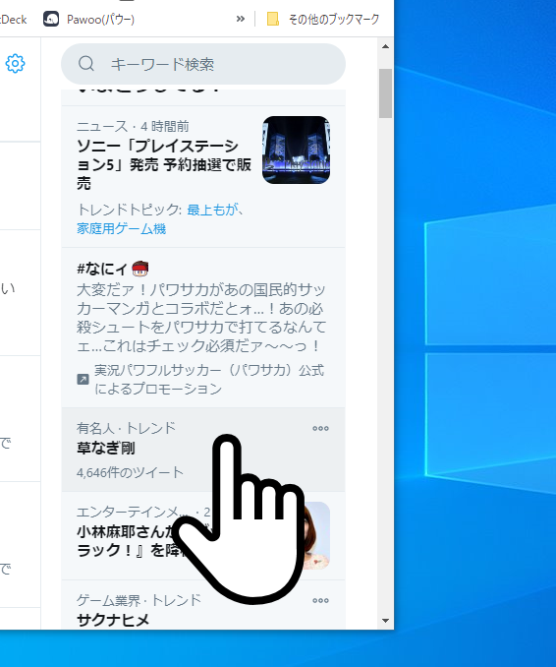
Task: Open the ソニー「プレイステーション5」 news headline
Action: click(x=164, y=164)
